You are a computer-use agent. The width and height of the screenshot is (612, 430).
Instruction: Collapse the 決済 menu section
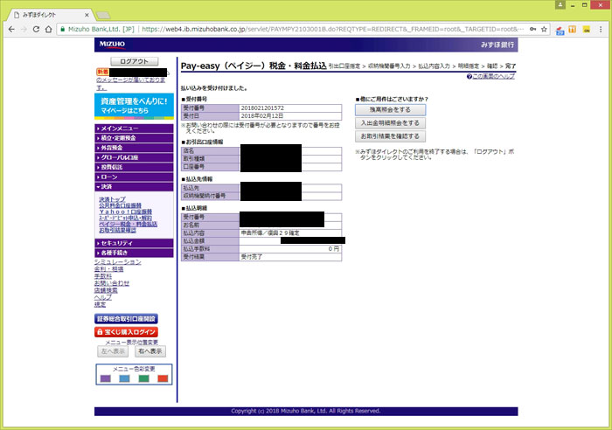pos(134,186)
